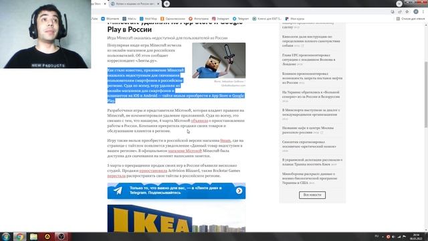Open the reading list button

click(x=411, y=19)
